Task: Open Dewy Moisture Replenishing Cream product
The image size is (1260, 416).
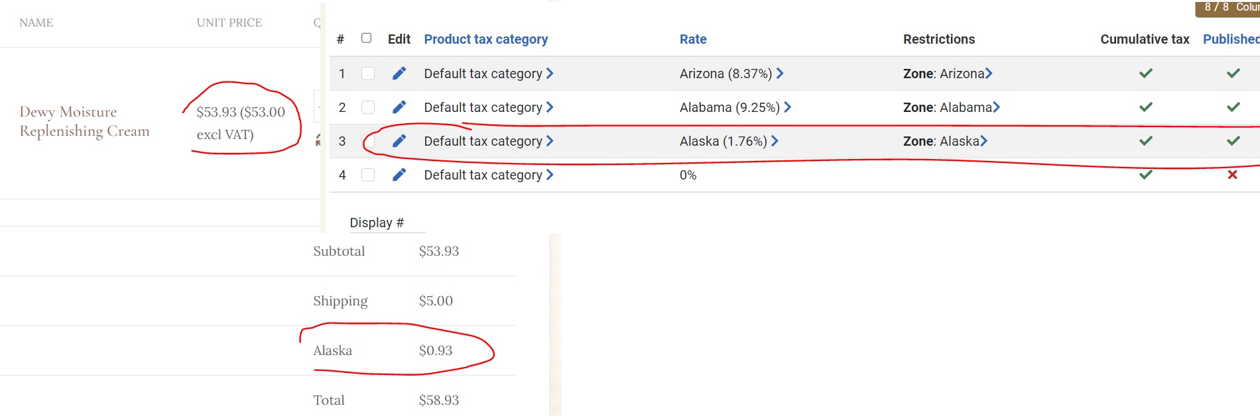Action: (84, 121)
